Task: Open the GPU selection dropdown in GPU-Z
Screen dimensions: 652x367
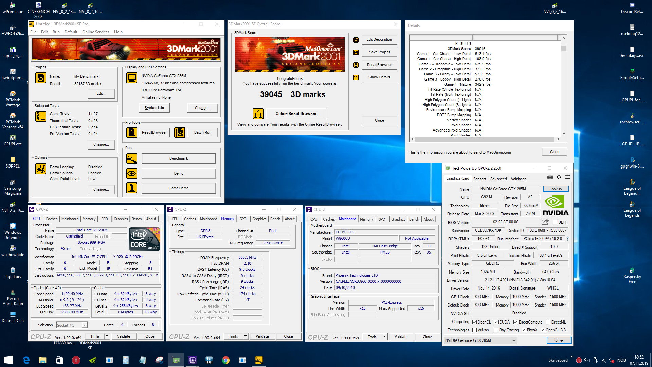Action: [x=481, y=340]
